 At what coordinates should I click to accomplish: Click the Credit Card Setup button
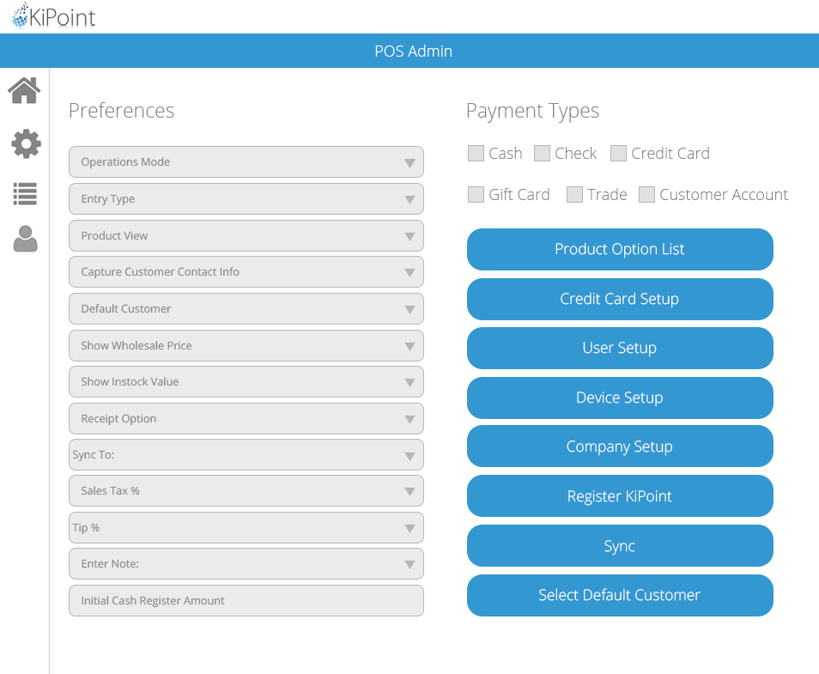[620, 299]
